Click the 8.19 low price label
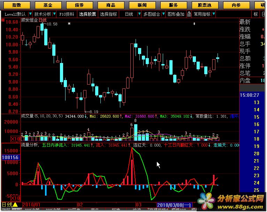This screenshot has width=267, height=212. [x=94, y=112]
